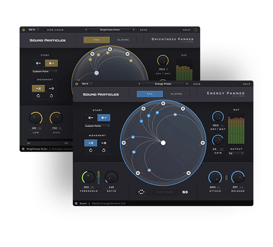
Task: Select the blue start-from-point icon in Energy Panner
Action: tap(104, 117)
